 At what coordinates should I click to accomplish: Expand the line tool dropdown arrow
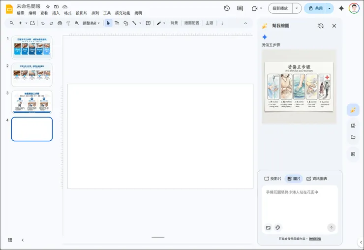(x=140, y=23)
